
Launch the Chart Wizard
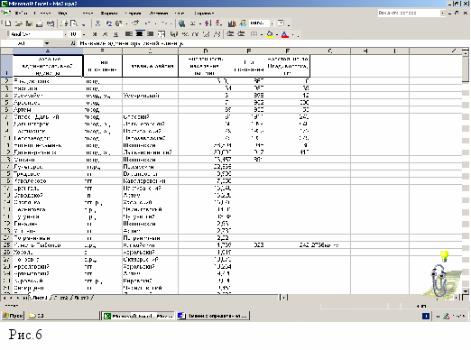(232, 23)
